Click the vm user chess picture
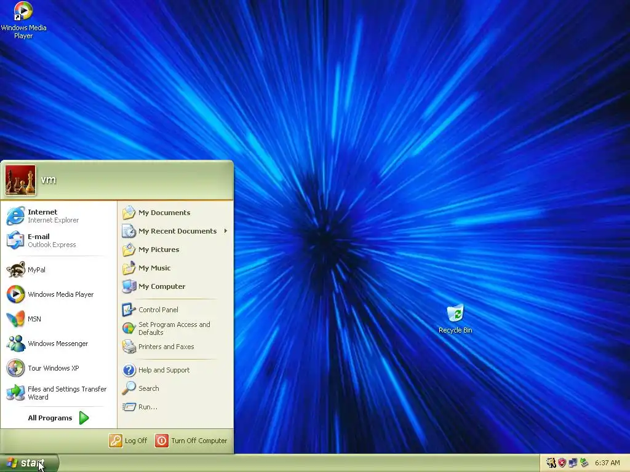 (20, 180)
